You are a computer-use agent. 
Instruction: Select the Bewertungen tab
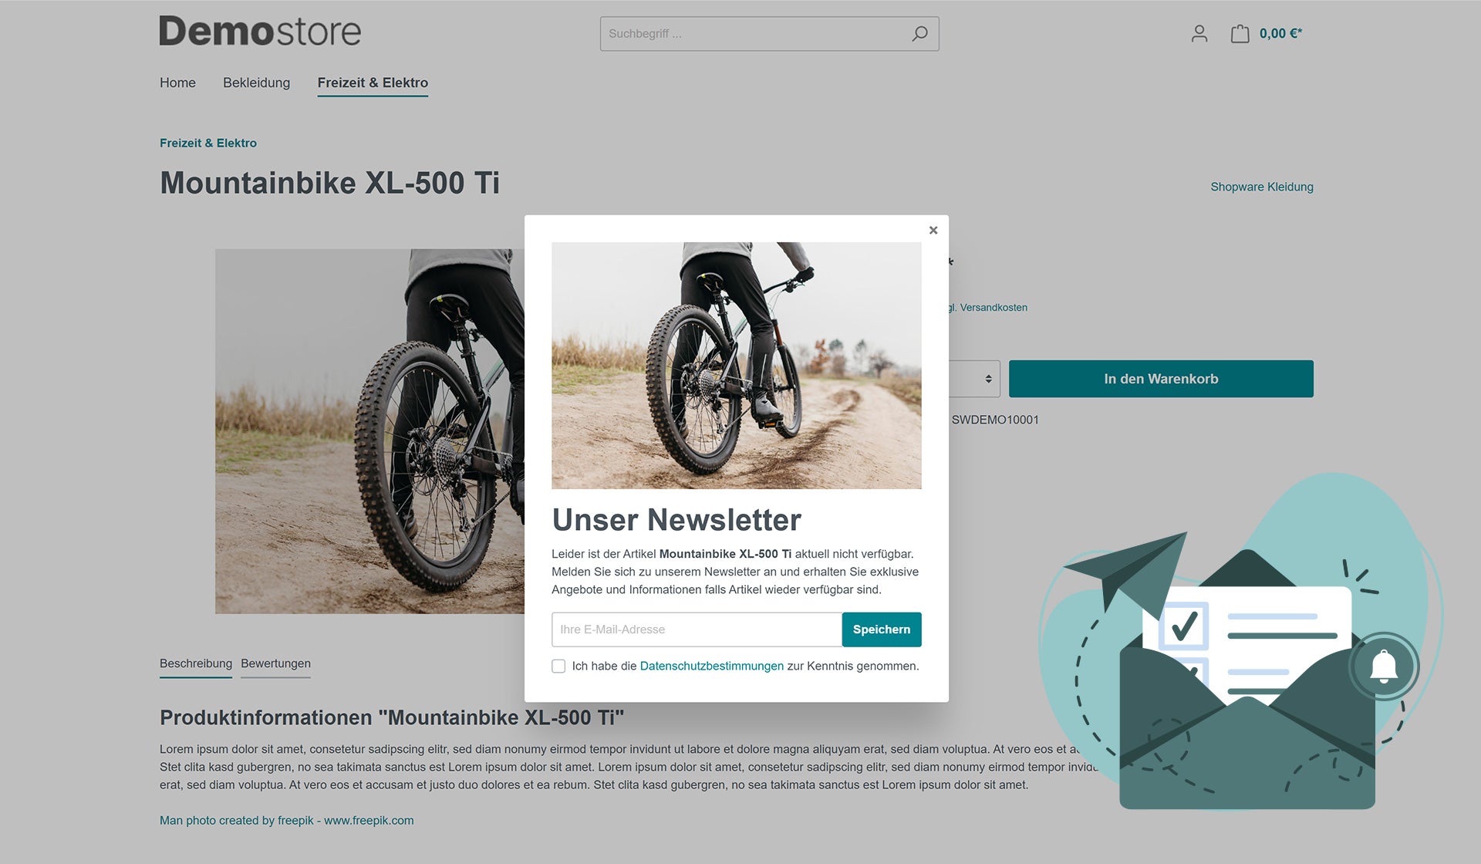(275, 663)
